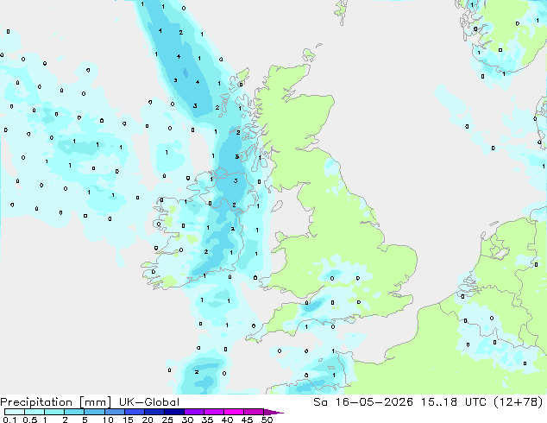Click the 1–2 mm legend color swatch

tap(54, 412)
